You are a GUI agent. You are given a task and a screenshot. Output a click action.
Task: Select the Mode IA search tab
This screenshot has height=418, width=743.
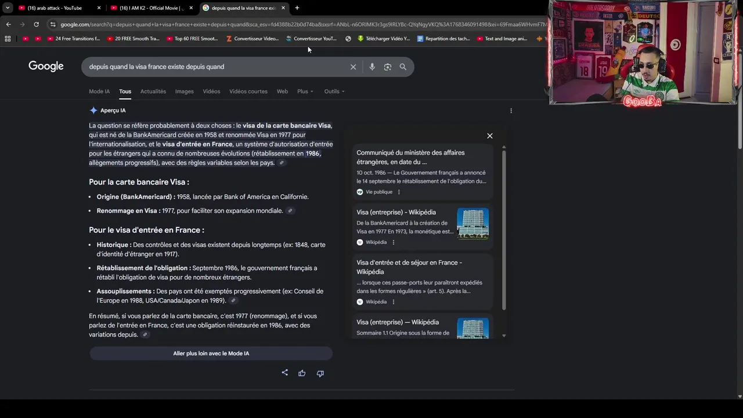[x=99, y=91]
